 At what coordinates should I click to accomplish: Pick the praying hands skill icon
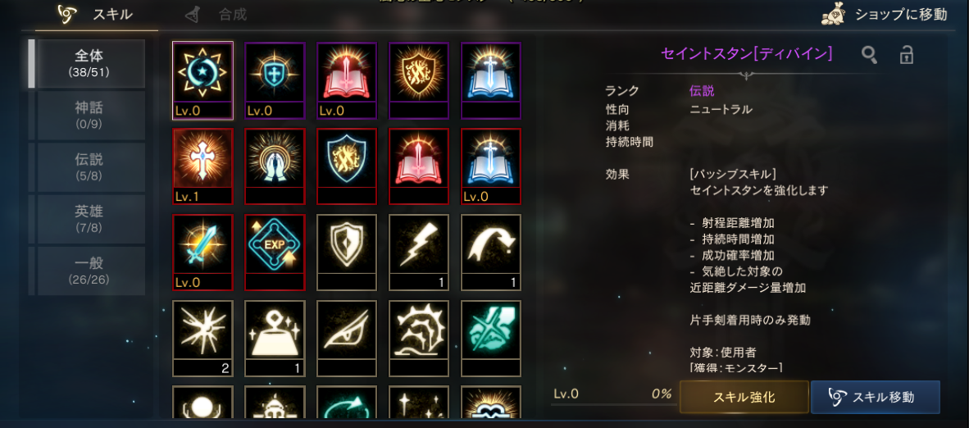pos(275,166)
